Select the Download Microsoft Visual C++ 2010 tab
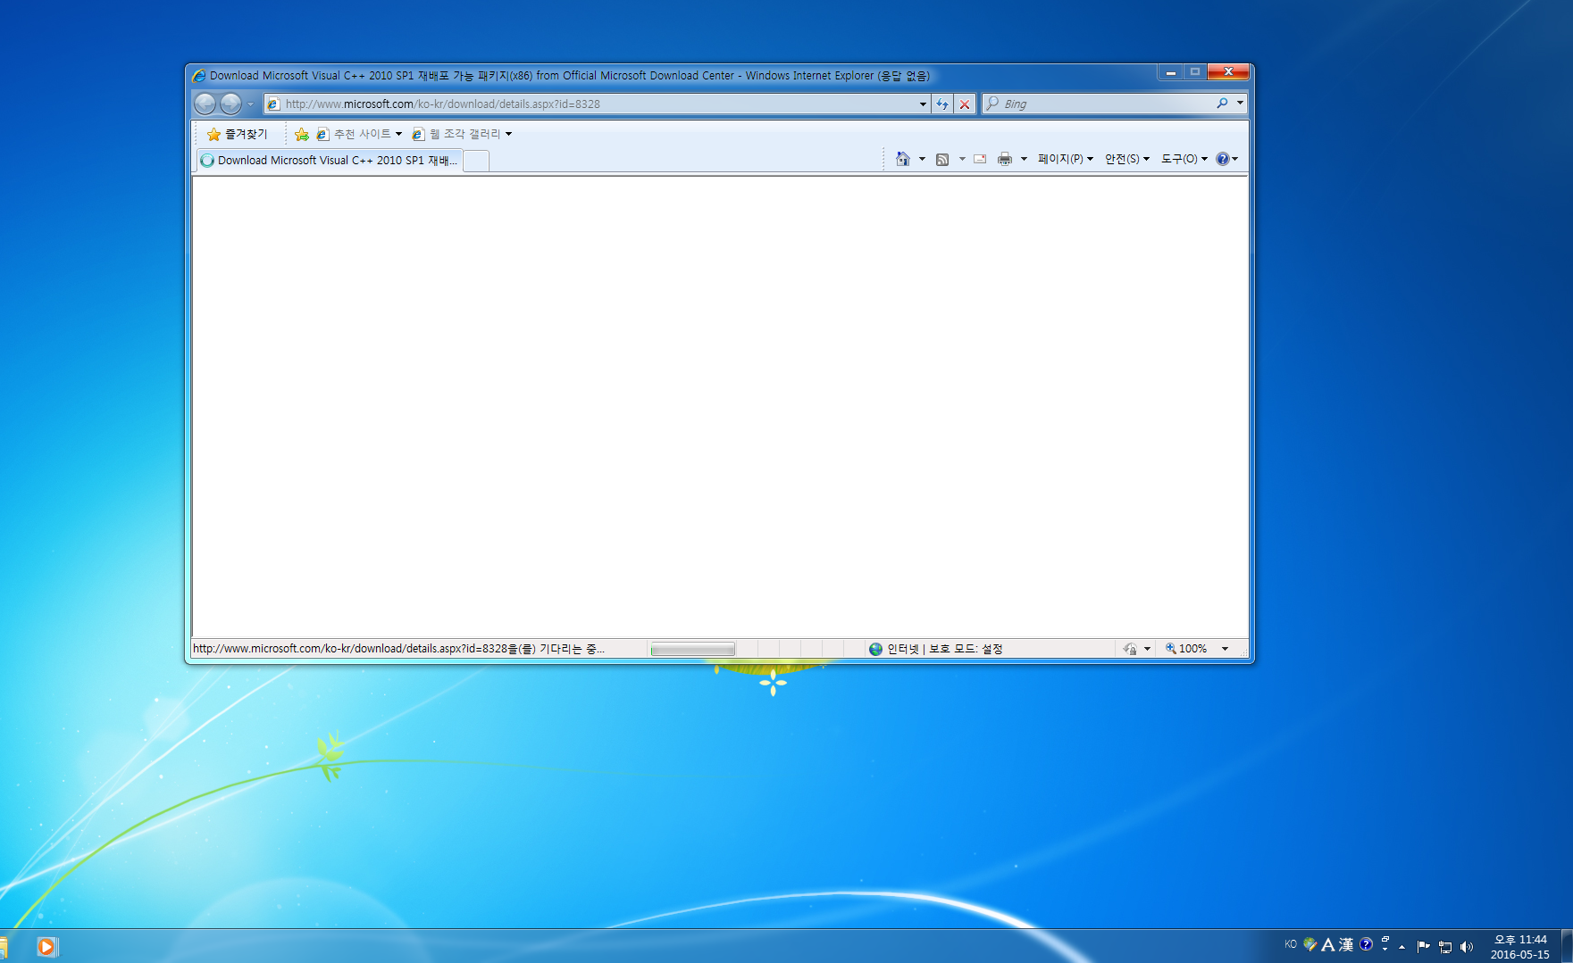The width and height of the screenshot is (1573, 963). (329, 161)
